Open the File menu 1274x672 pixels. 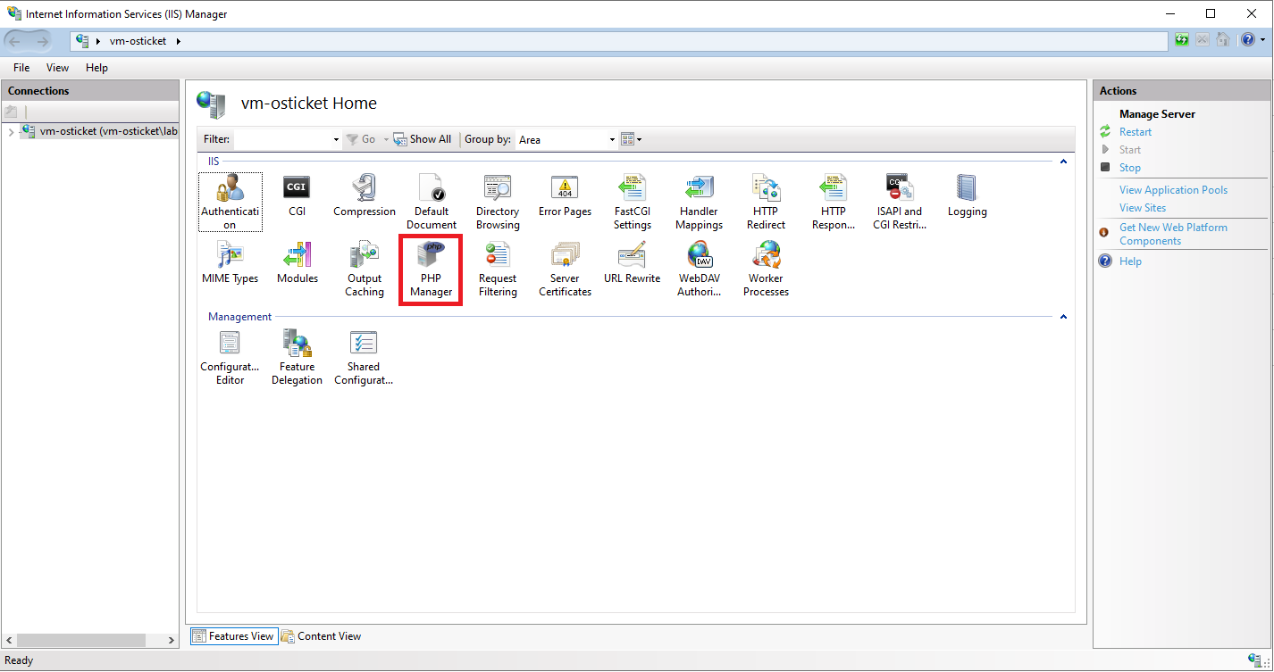21,68
